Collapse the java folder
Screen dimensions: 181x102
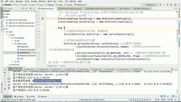(7, 35)
